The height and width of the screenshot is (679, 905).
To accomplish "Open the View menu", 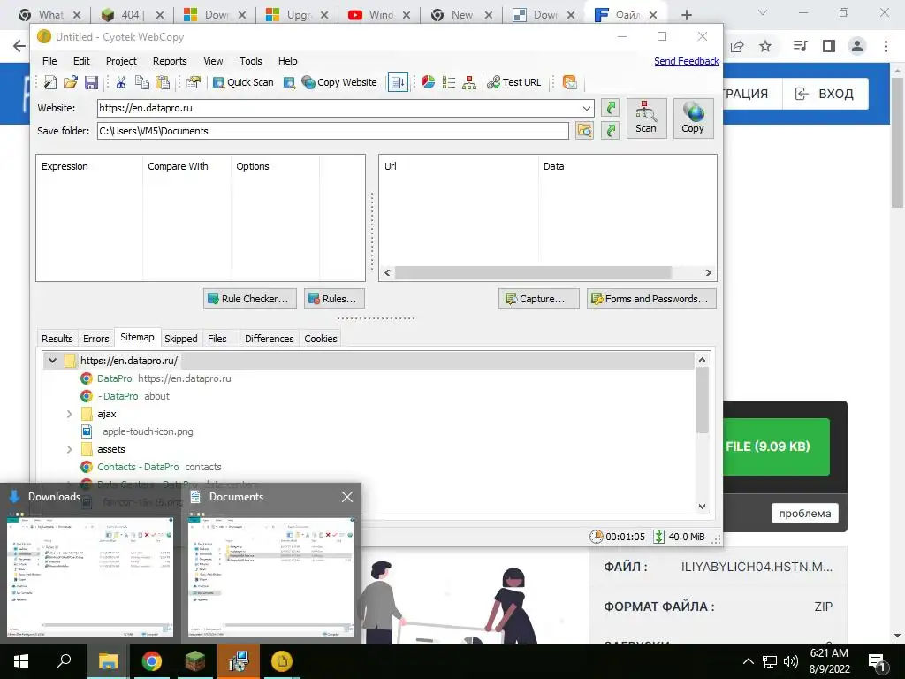I will pyautogui.click(x=213, y=61).
